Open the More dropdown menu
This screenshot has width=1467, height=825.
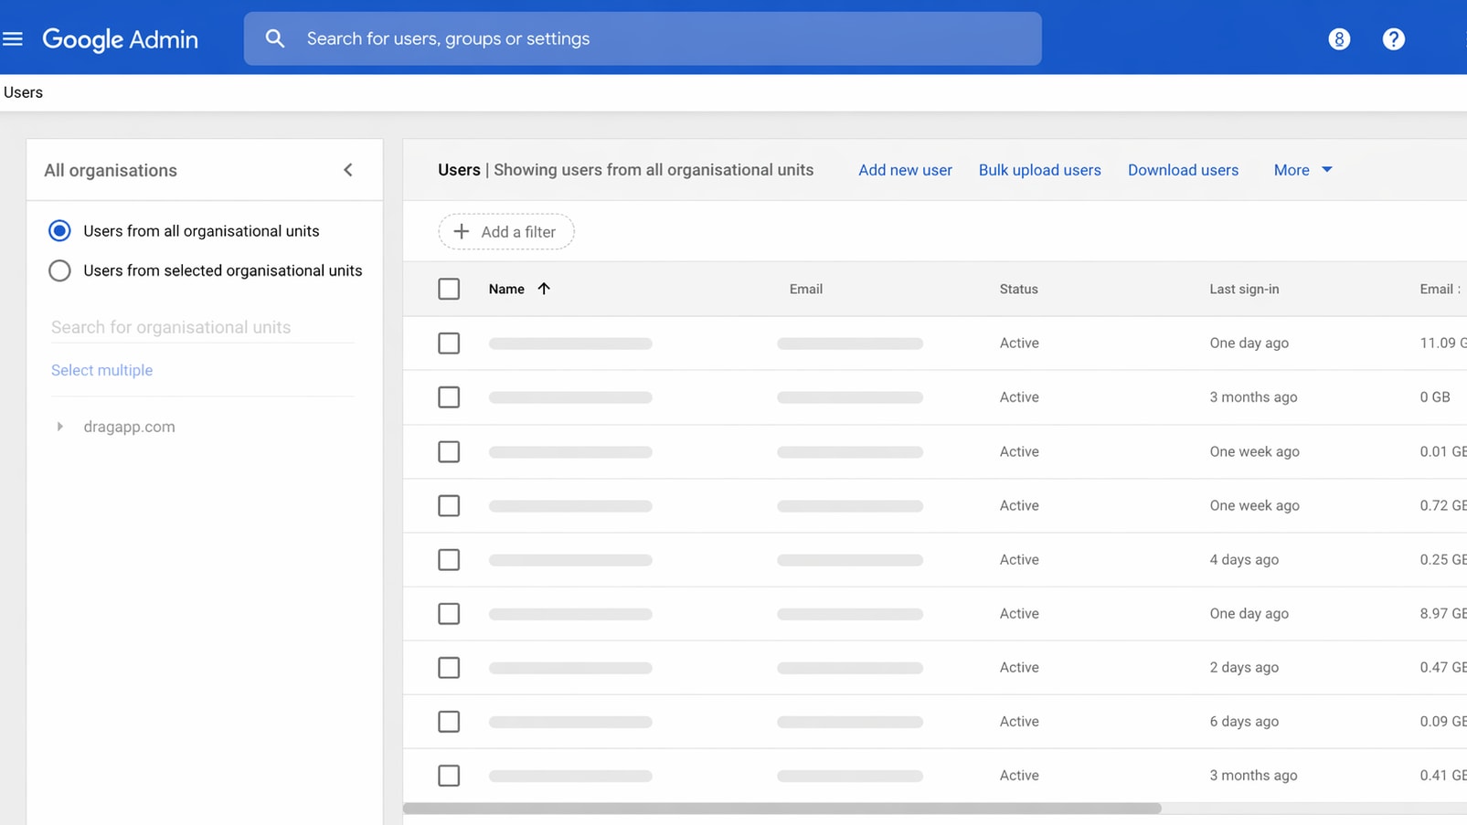pyautogui.click(x=1302, y=170)
